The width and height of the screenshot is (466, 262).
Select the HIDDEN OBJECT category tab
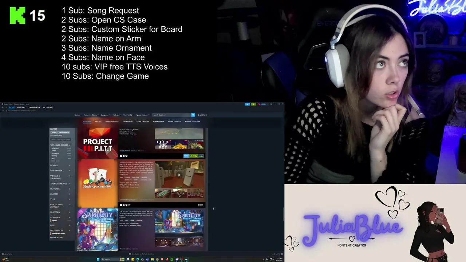click(112, 122)
